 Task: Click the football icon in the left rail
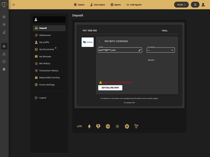click(4, 24)
